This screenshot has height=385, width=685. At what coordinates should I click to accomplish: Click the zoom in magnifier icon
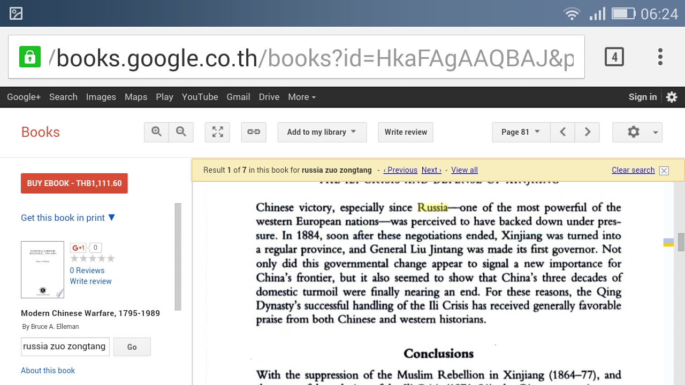[156, 132]
